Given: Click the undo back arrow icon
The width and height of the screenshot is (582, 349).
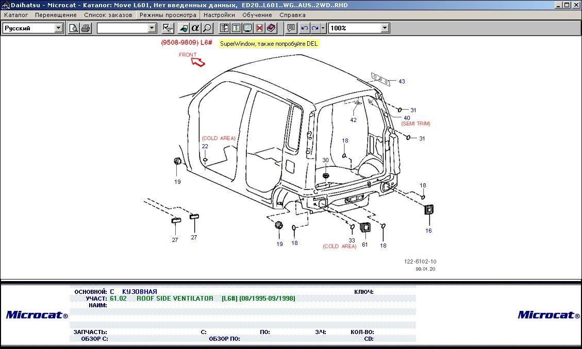Looking at the screenshot, I should 304,28.
